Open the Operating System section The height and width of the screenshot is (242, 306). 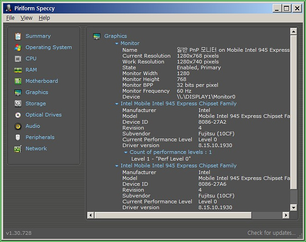(49, 47)
